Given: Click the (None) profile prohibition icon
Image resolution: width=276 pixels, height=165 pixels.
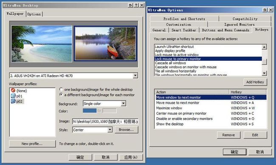Looking at the screenshot, I should coord(13,90).
